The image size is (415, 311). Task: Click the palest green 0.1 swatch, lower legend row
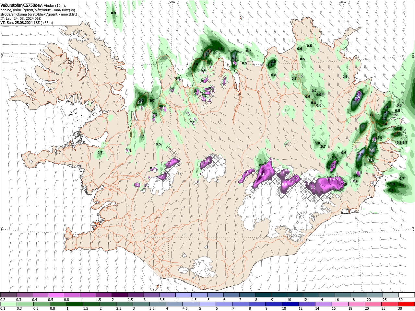pyautogui.click(x=9, y=304)
